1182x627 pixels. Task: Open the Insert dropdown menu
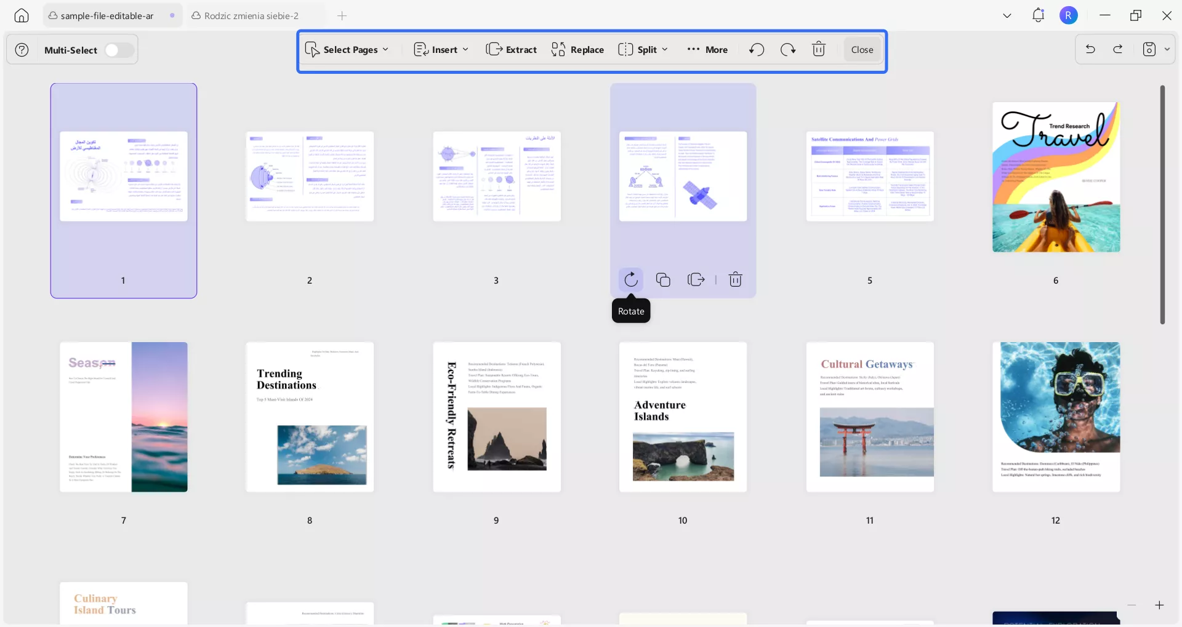coord(441,50)
